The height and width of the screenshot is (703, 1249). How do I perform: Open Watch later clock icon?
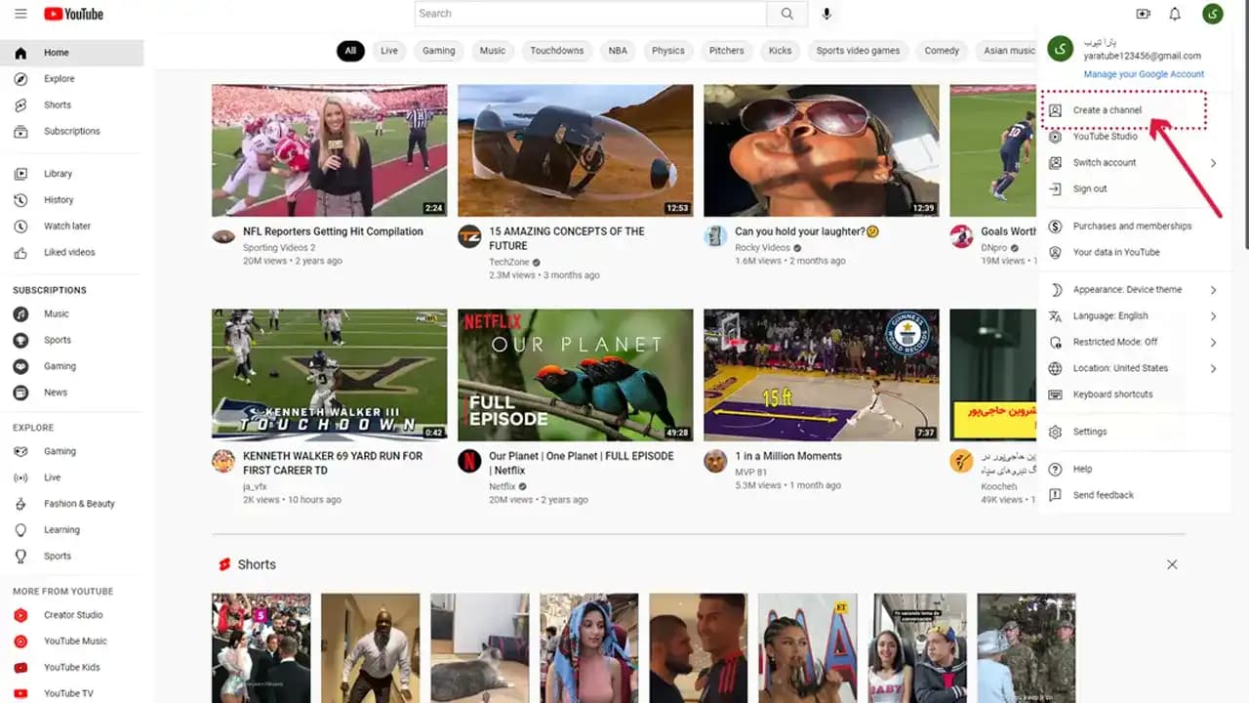point(20,226)
